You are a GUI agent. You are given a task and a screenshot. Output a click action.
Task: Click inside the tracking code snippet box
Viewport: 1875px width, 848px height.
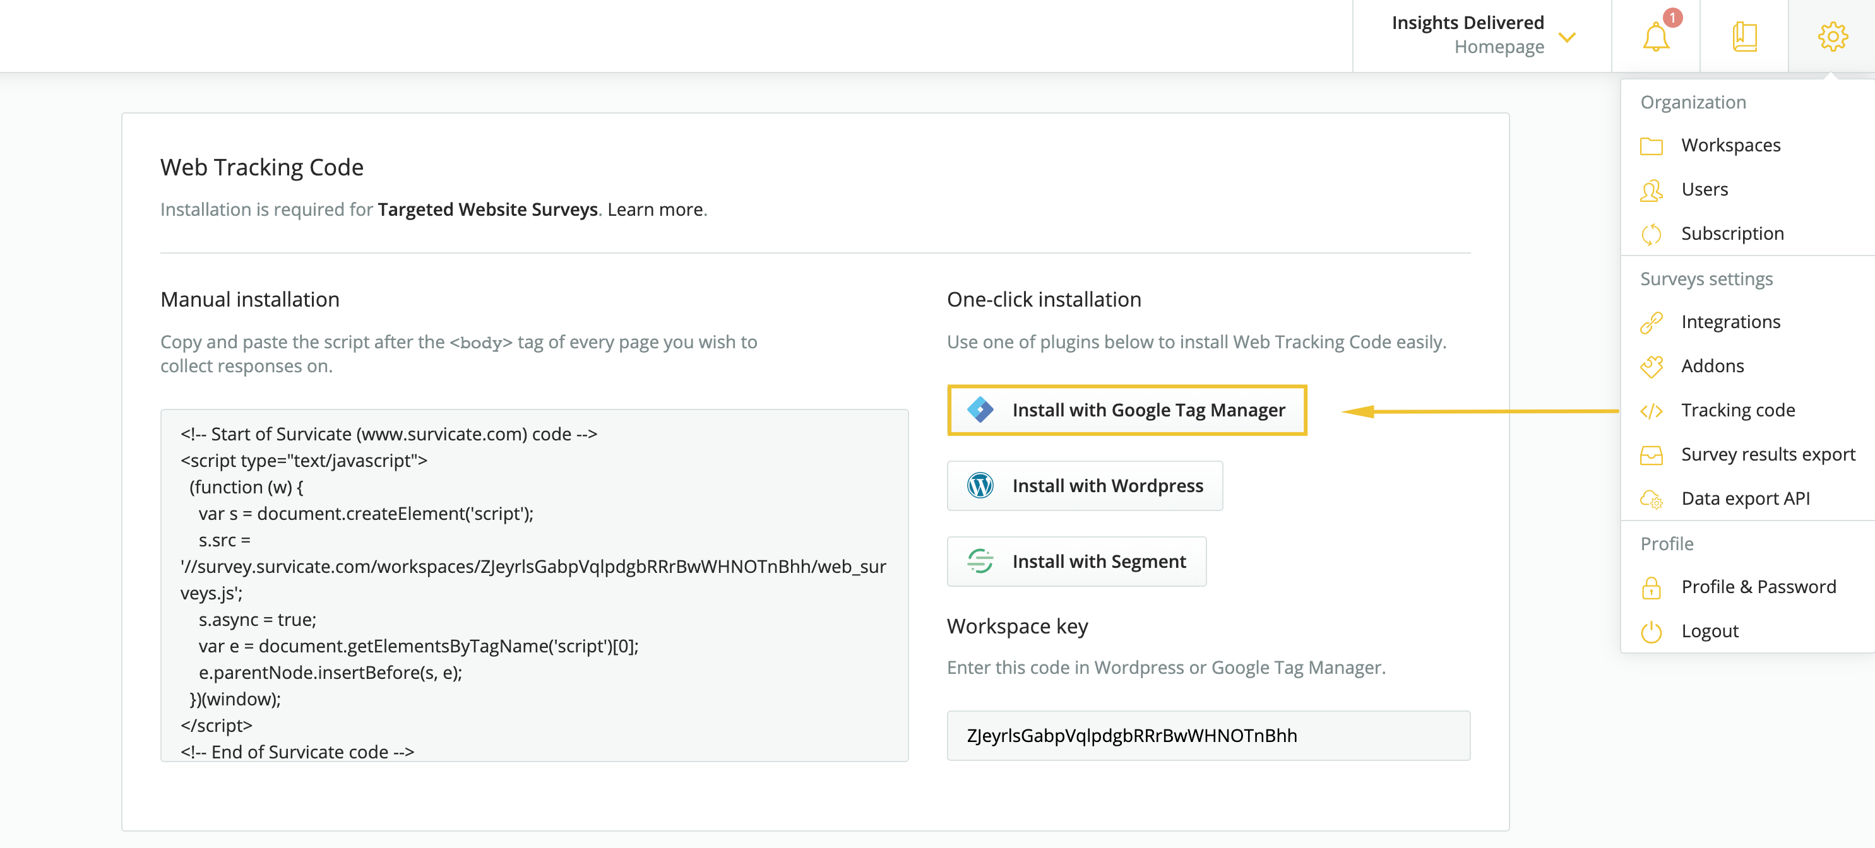pos(533,586)
